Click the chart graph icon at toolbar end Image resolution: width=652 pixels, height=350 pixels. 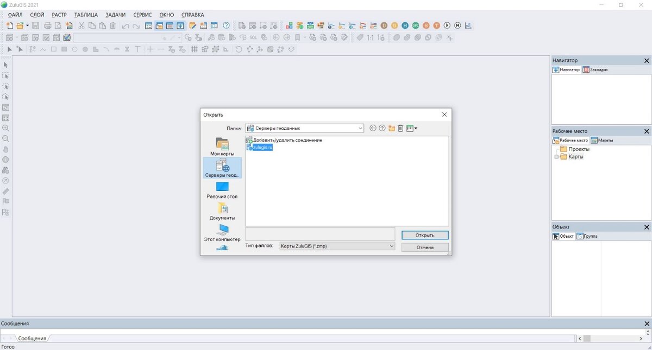coord(468,26)
